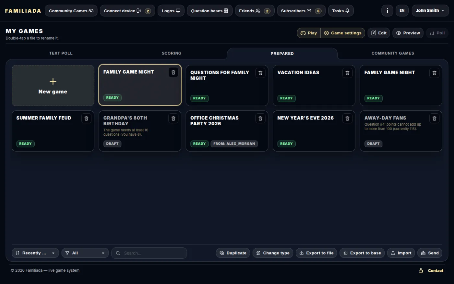The width and height of the screenshot is (454, 284).
Task: Click the Familiada logo
Action: [23, 11]
